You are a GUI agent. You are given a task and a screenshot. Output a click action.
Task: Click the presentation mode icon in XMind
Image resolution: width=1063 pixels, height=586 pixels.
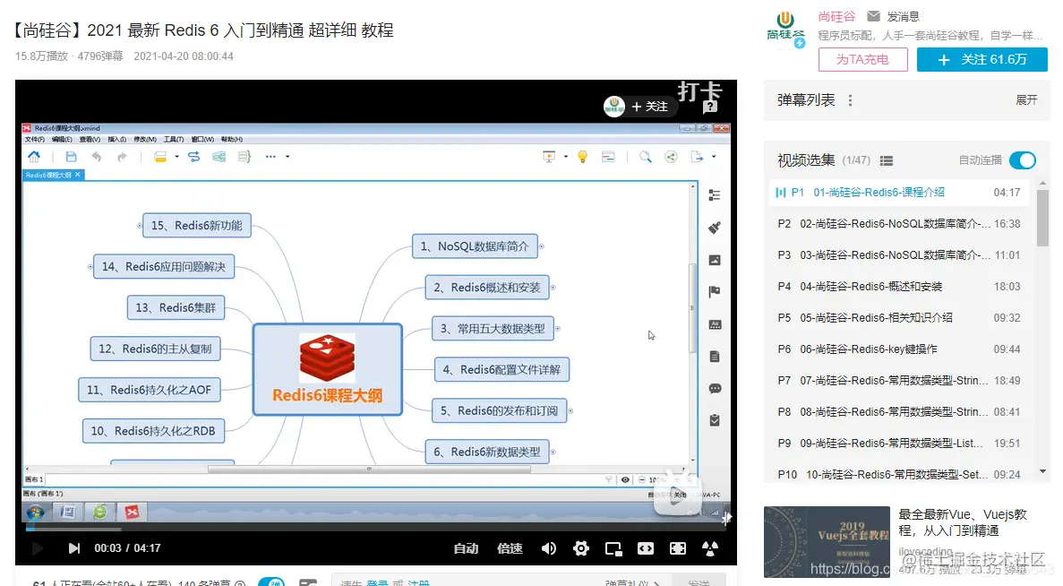tap(549, 157)
